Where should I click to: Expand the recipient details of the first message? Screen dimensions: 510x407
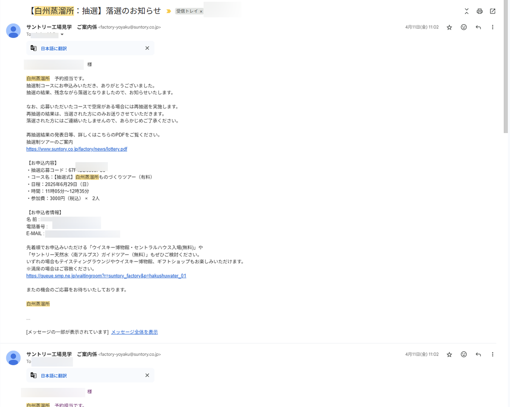point(62,34)
